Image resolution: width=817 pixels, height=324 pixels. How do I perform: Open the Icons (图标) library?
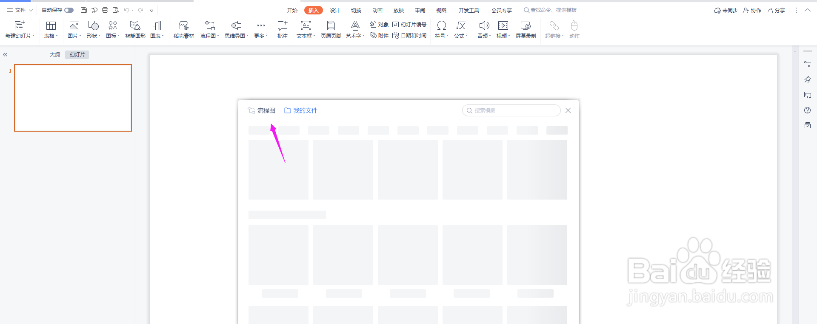coord(113,30)
